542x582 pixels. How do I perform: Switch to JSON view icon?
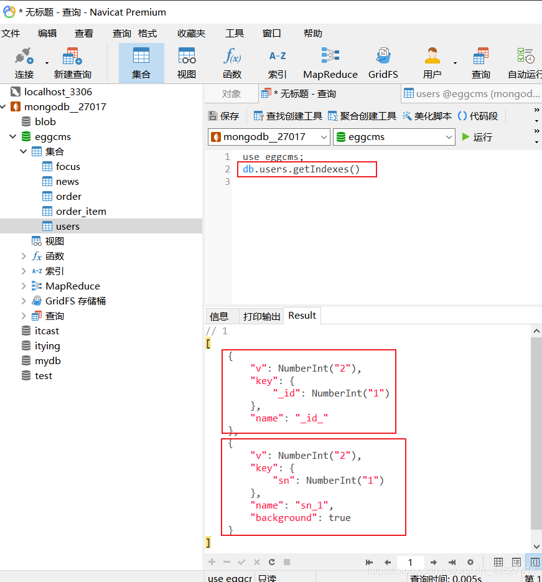click(535, 562)
